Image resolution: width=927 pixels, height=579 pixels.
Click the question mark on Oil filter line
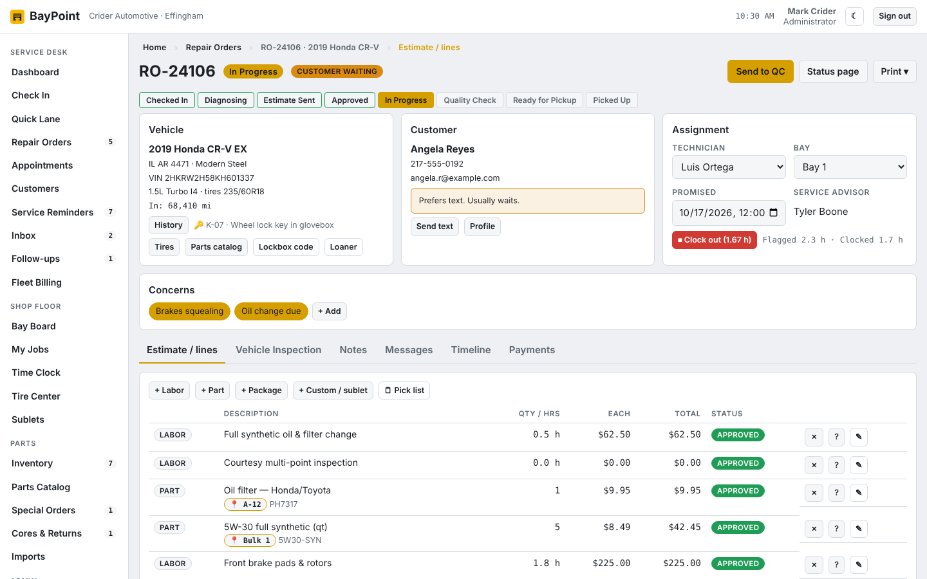point(836,493)
